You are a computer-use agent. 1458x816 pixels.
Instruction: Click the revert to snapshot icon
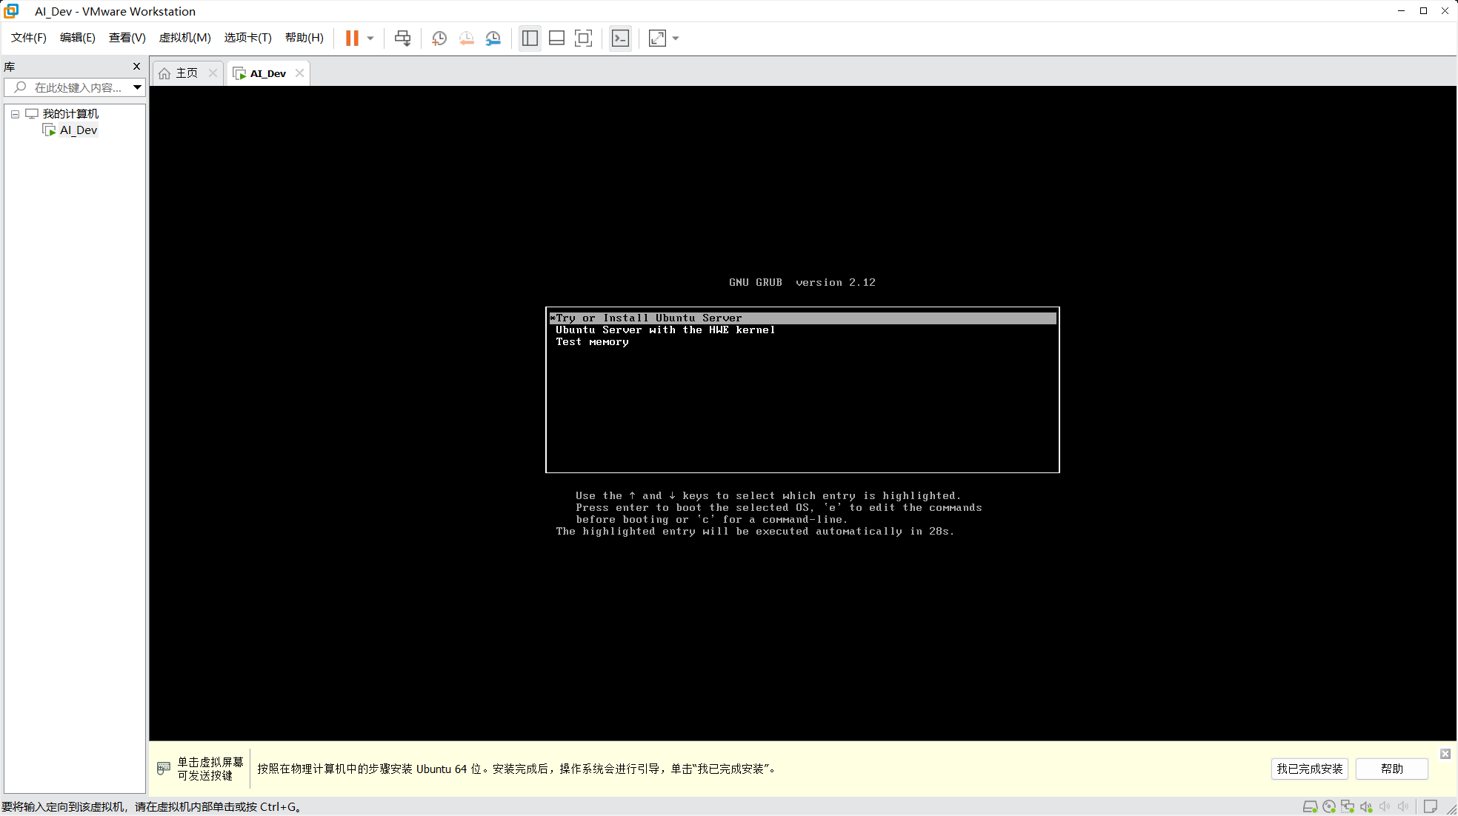click(x=466, y=38)
